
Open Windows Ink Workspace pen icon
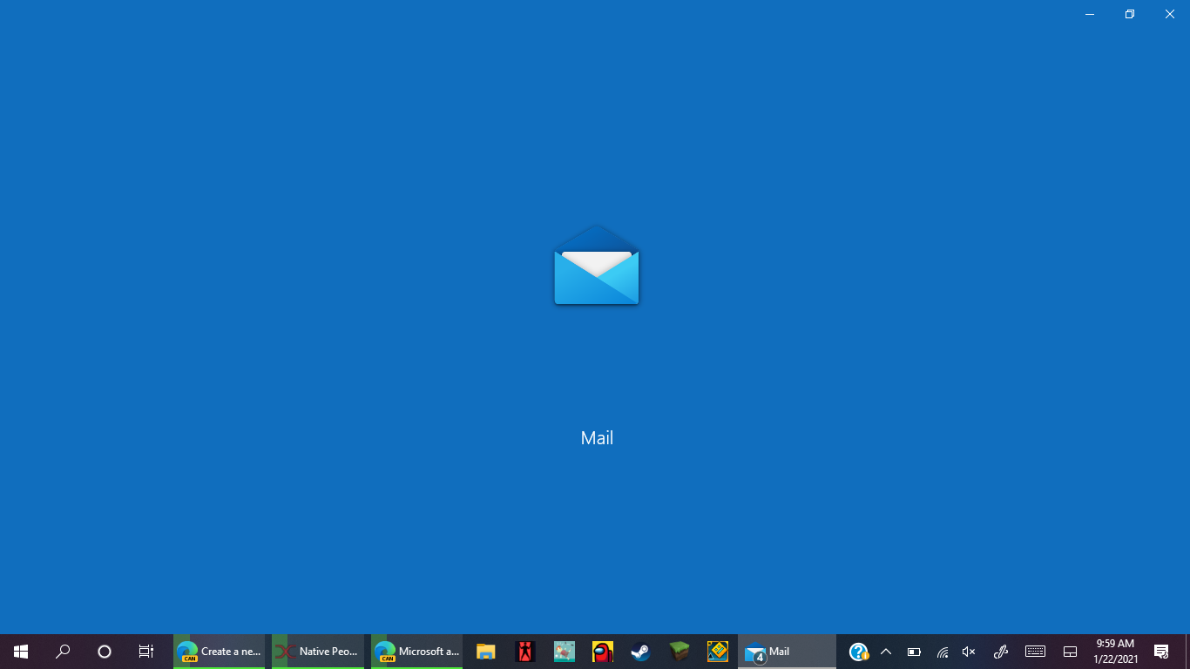coord(1001,652)
